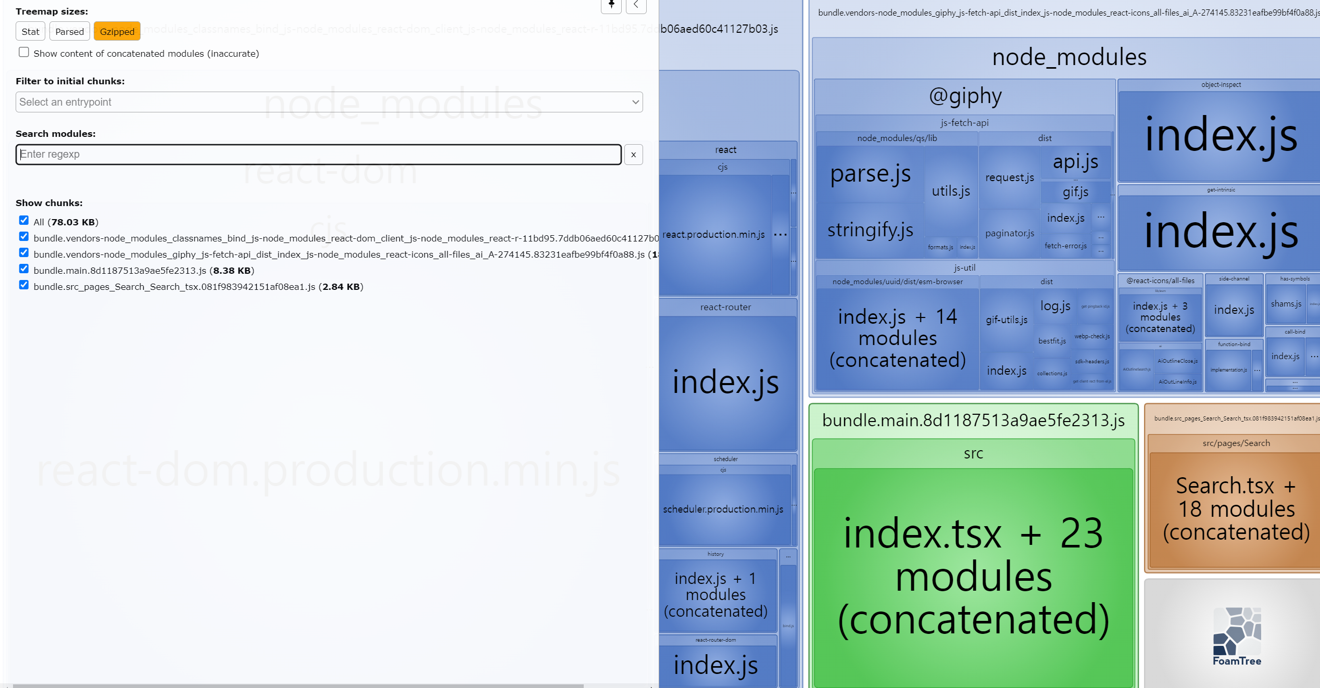Click the src/pages/Search group header
This screenshot has height=688, width=1320.
tap(1236, 443)
